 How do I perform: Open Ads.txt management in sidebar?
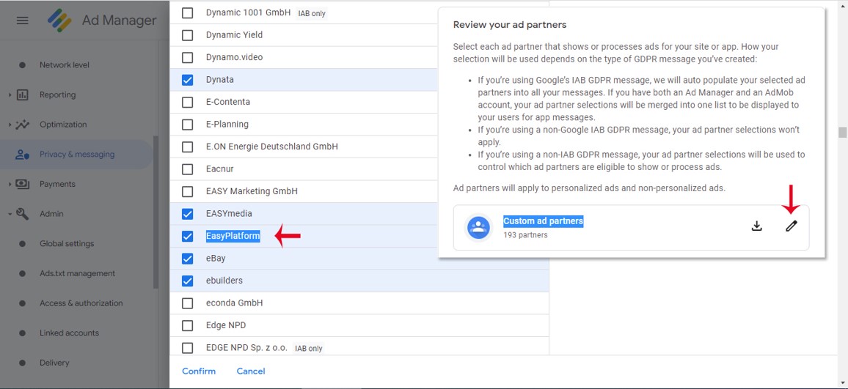tap(77, 273)
